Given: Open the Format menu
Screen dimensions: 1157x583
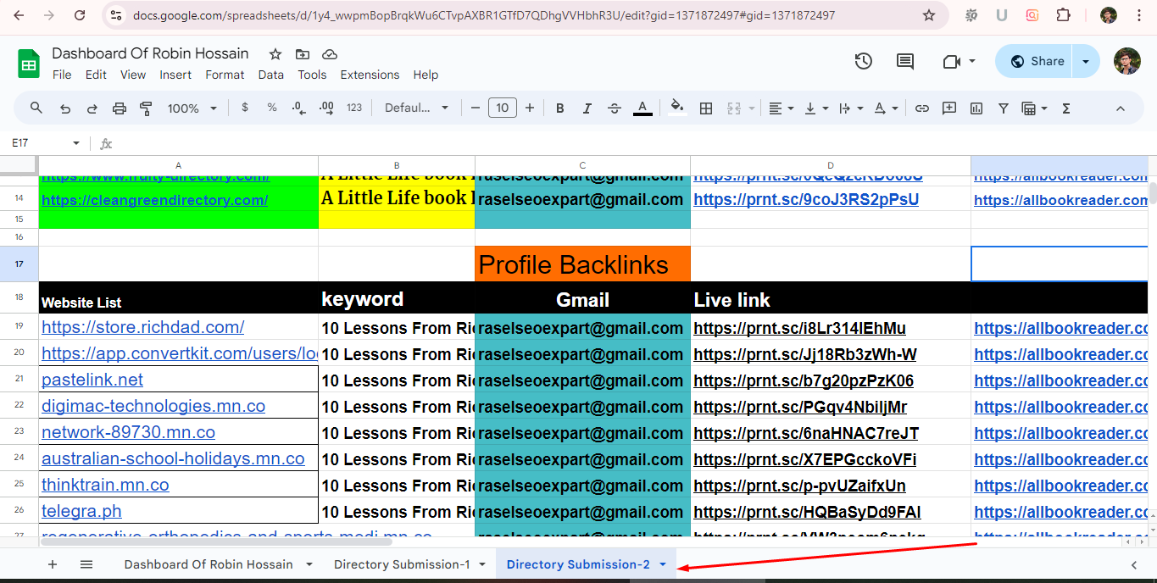Looking at the screenshot, I should (x=225, y=75).
